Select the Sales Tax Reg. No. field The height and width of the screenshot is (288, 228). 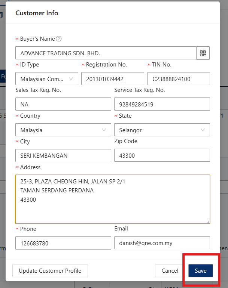[63, 104]
